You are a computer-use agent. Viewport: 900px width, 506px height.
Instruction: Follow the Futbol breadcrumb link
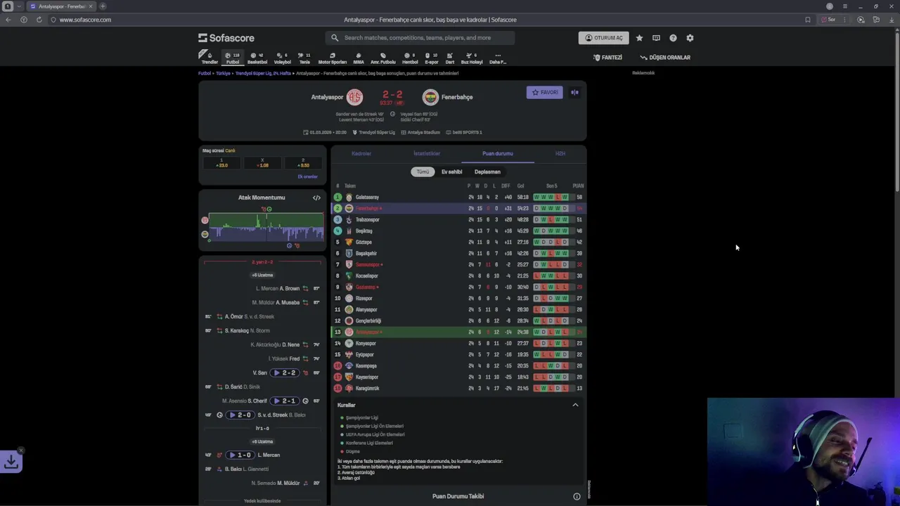(205, 73)
